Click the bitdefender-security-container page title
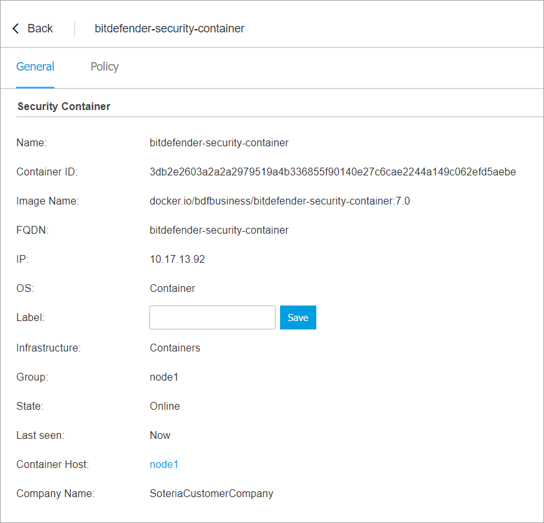The image size is (544, 523). click(x=169, y=28)
